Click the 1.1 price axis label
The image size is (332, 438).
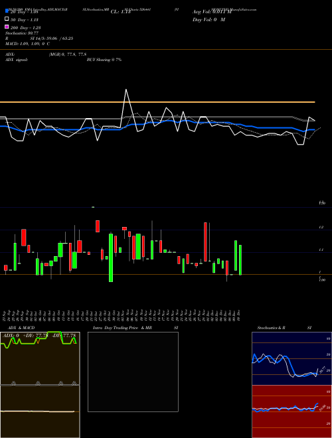321,250
